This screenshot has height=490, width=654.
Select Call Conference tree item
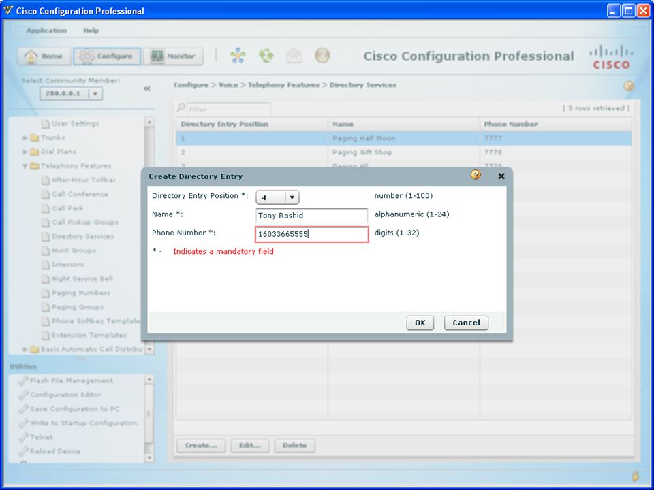75,194
